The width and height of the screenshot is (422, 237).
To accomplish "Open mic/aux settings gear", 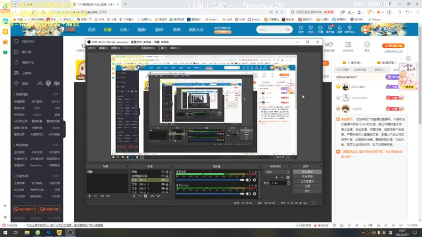I will pyautogui.click(x=255, y=194).
